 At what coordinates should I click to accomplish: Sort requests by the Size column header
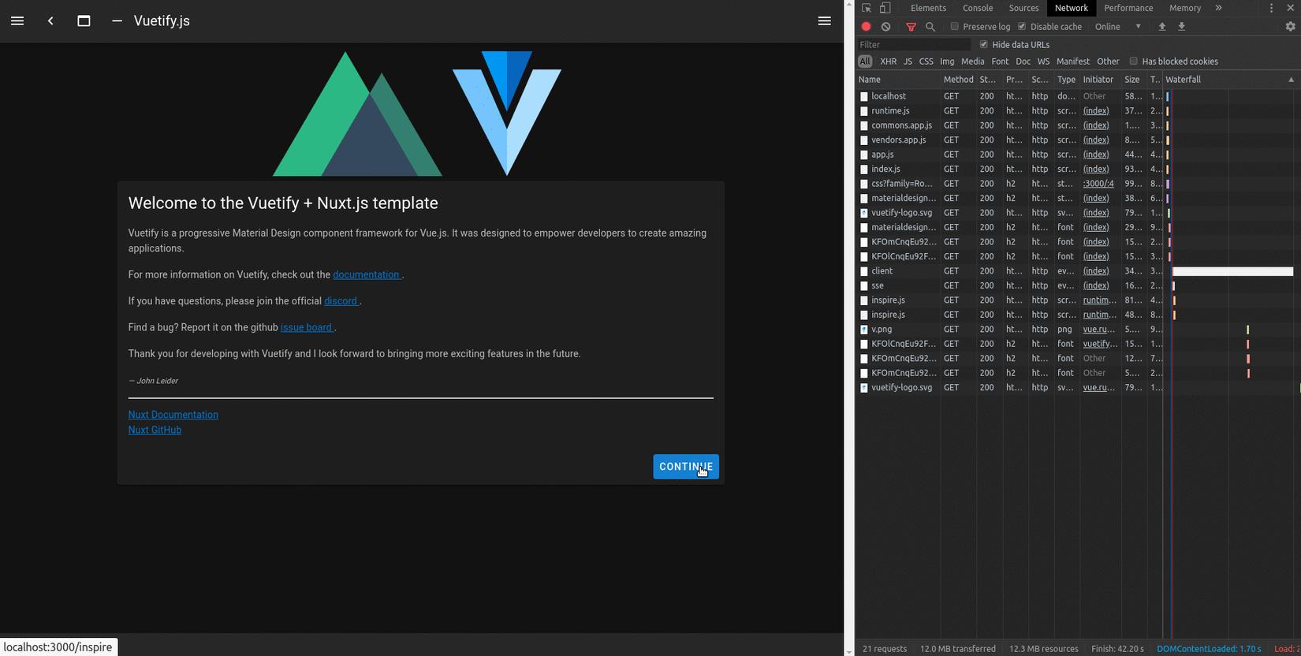(1132, 80)
